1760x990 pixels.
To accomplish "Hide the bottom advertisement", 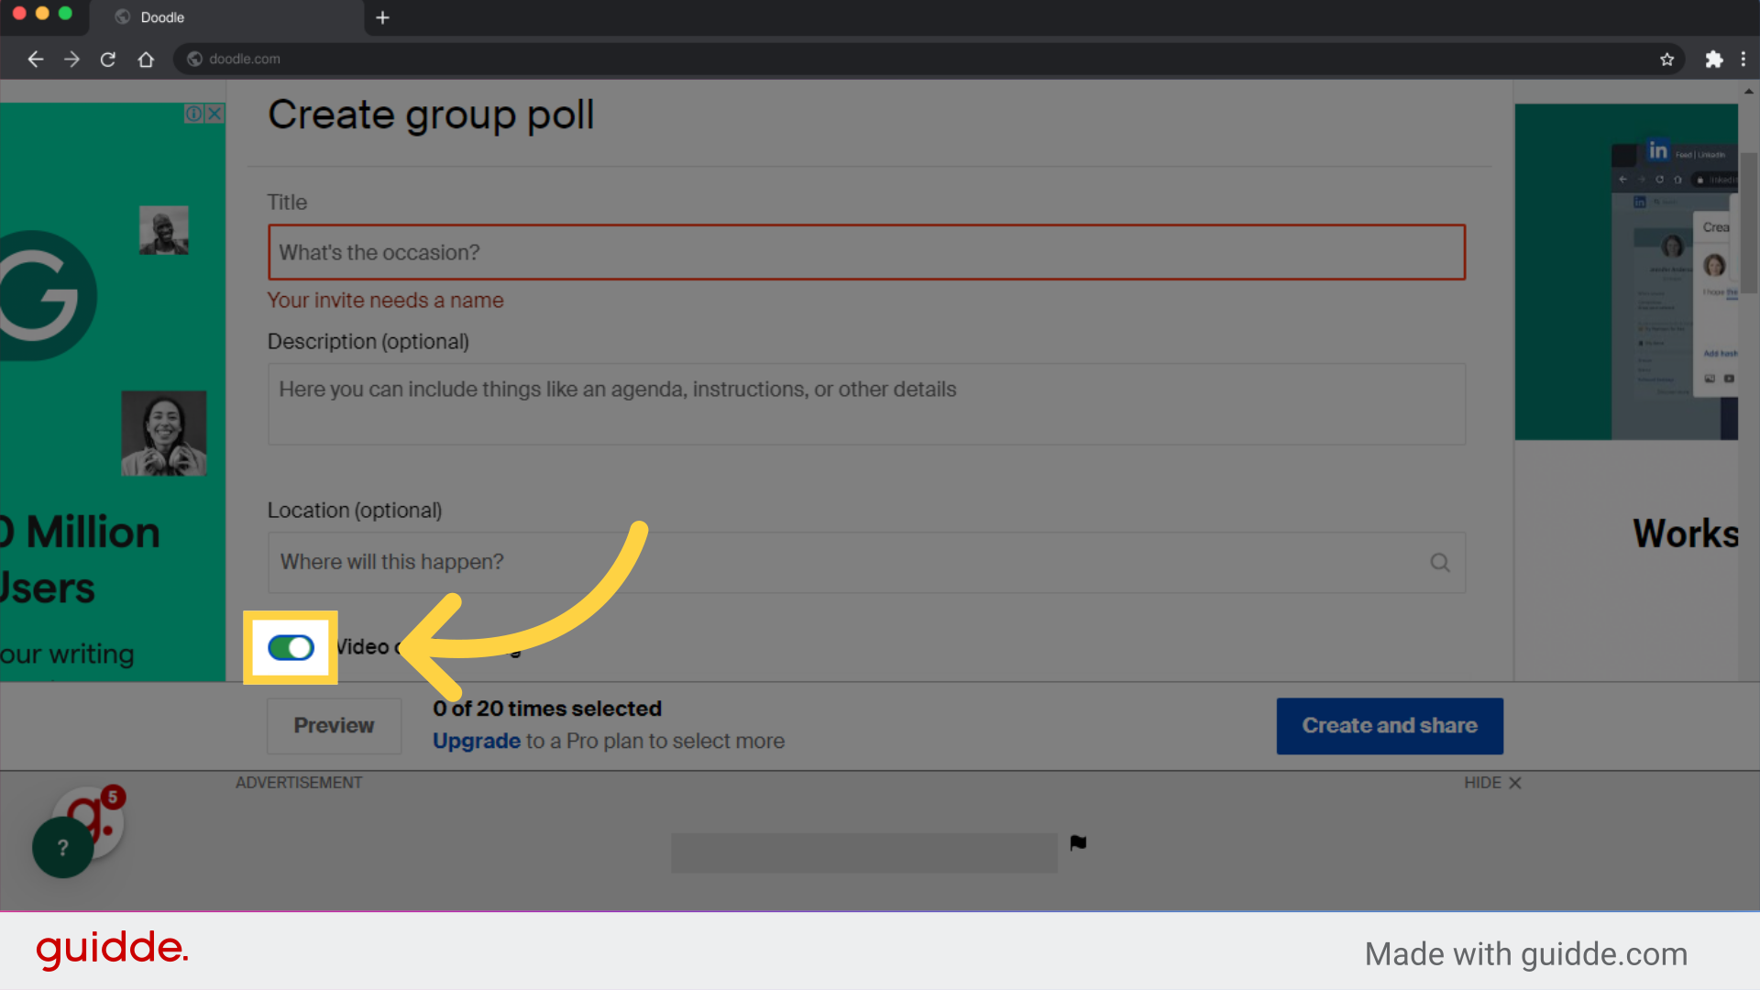I will pos(1491,783).
